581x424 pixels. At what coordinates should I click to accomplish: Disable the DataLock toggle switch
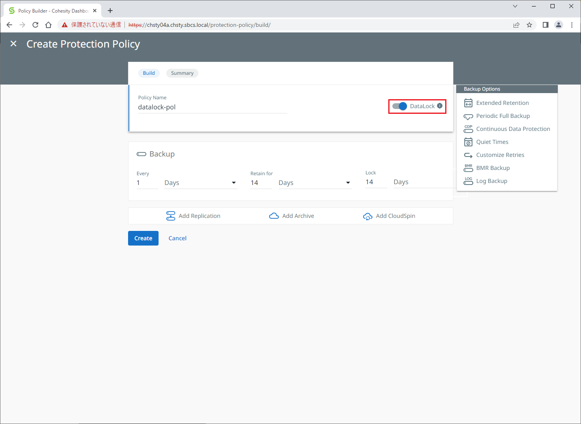pos(399,106)
